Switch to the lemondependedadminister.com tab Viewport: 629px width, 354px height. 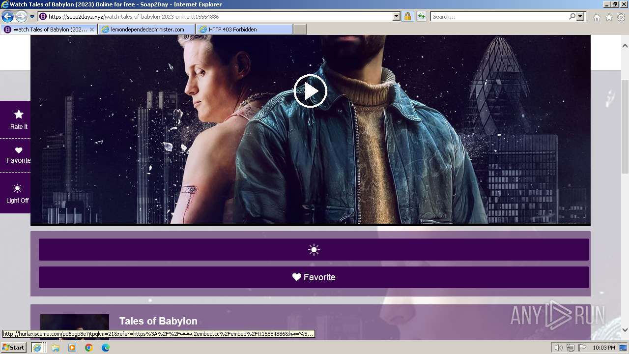(x=147, y=29)
